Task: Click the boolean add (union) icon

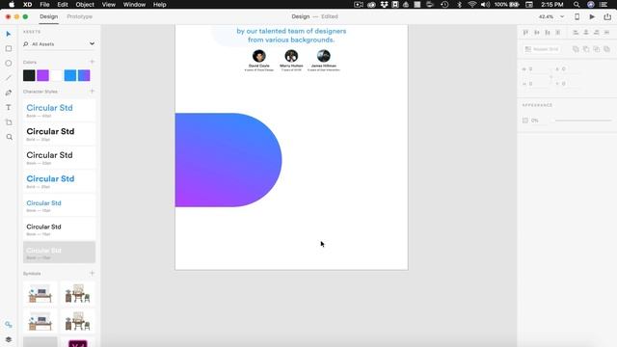Action: coord(576,49)
